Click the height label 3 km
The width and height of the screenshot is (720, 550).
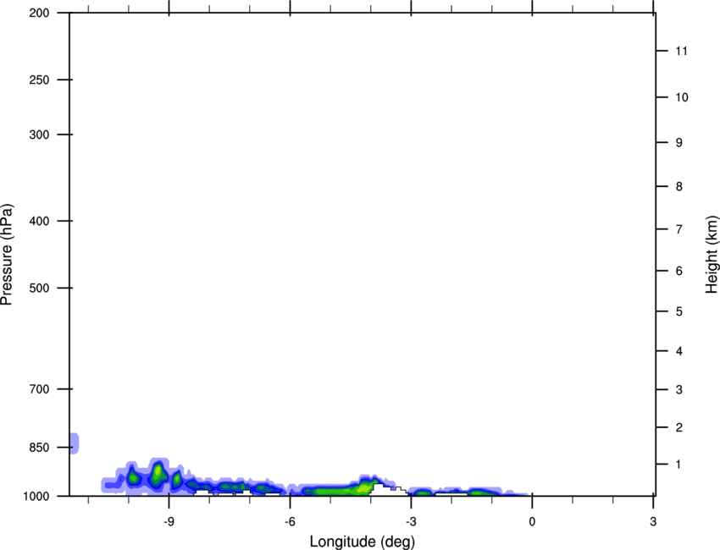pos(679,389)
